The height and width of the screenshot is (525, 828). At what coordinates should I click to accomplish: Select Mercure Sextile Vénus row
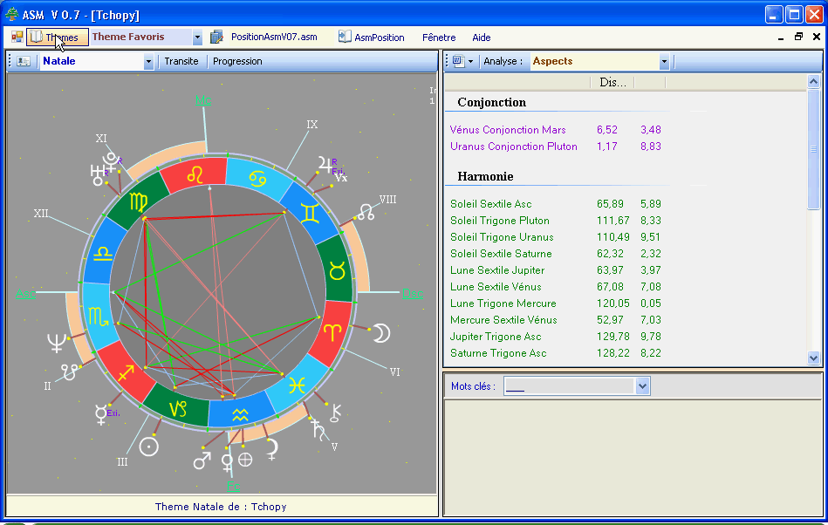pos(555,320)
